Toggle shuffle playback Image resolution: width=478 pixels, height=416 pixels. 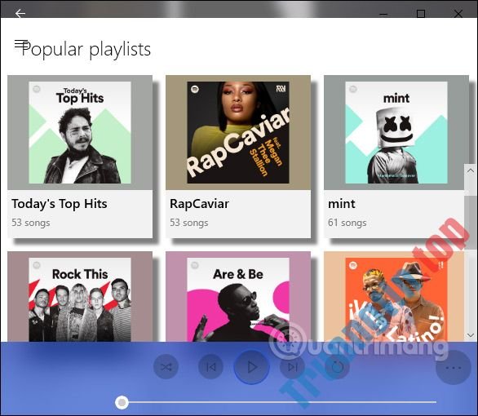tap(166, 367)
